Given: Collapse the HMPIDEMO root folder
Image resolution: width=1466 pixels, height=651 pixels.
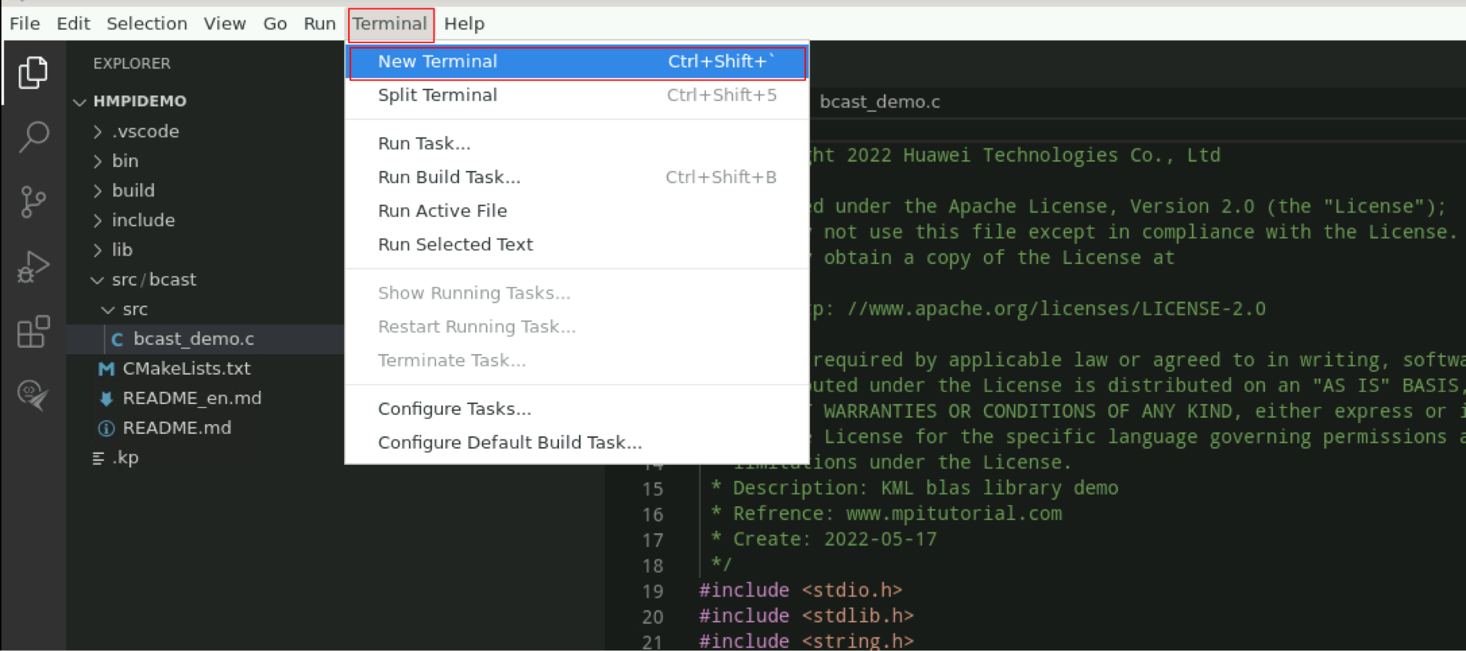Looking at the screenshot, I should tap(79, 102).
